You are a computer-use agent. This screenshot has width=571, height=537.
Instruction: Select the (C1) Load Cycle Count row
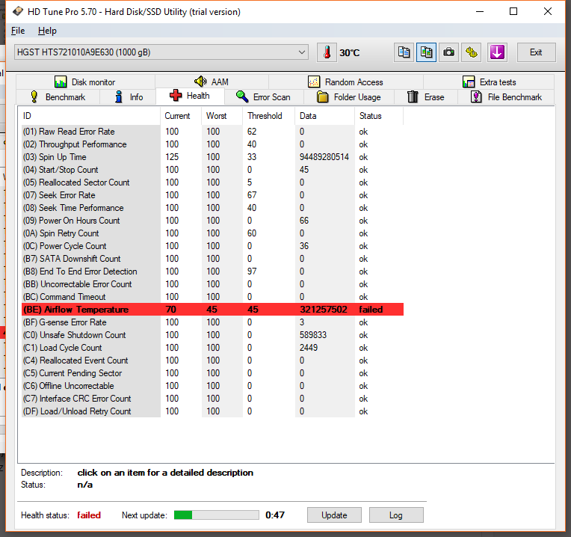212,348
